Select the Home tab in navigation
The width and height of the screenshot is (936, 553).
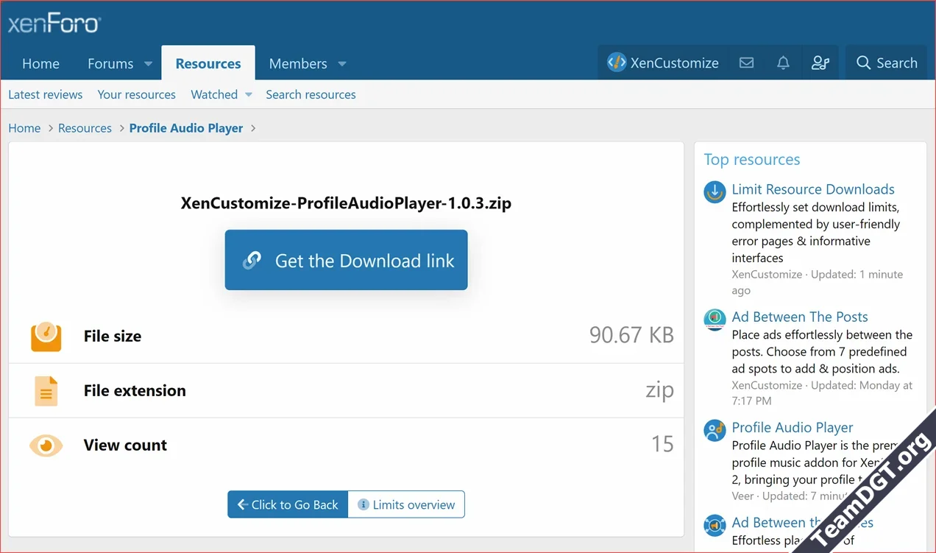click(40, 63)
